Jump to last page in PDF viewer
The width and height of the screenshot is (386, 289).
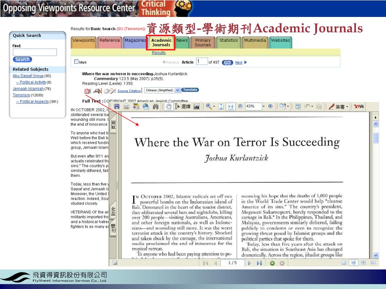(x=259, y=263)
